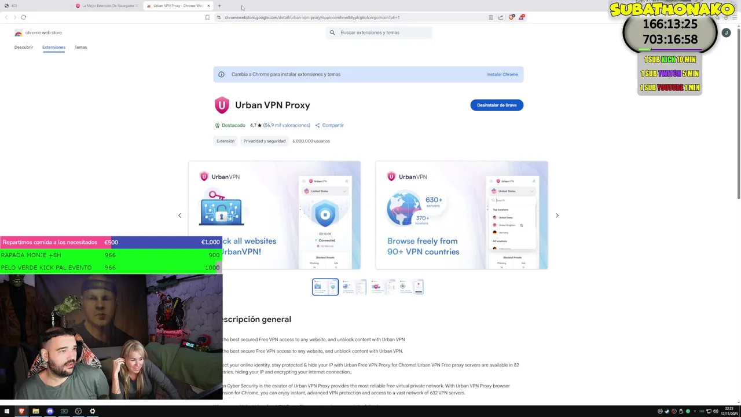Click Desinstalar de Brave button
741x417 pixels.
coord(497,105)
